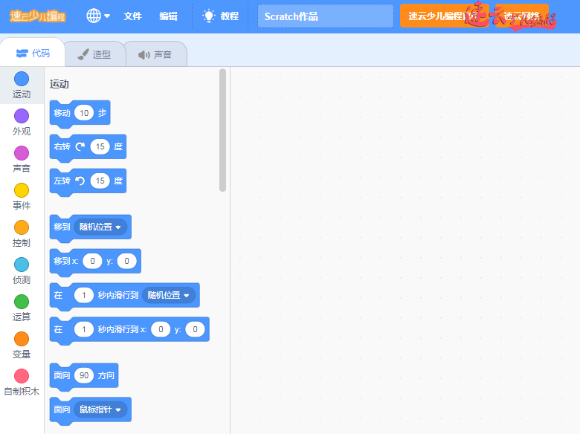Expand 鼠标指针 dropdown in 面向 block
This screenshot has width=580, height=434.
coord(100,409)
